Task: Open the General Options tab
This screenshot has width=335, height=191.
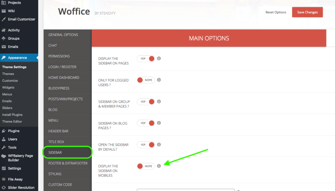Action: (x=63, y=35)
